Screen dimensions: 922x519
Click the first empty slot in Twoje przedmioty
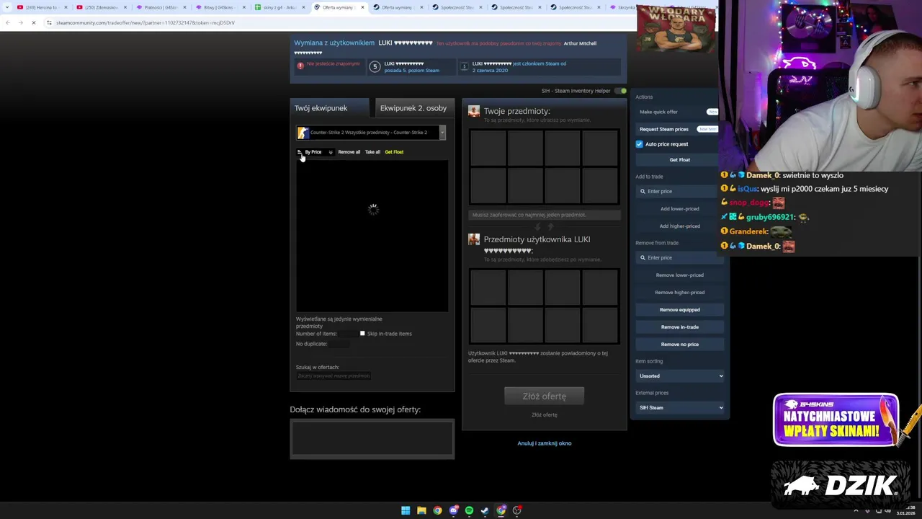tap(488, 148)
